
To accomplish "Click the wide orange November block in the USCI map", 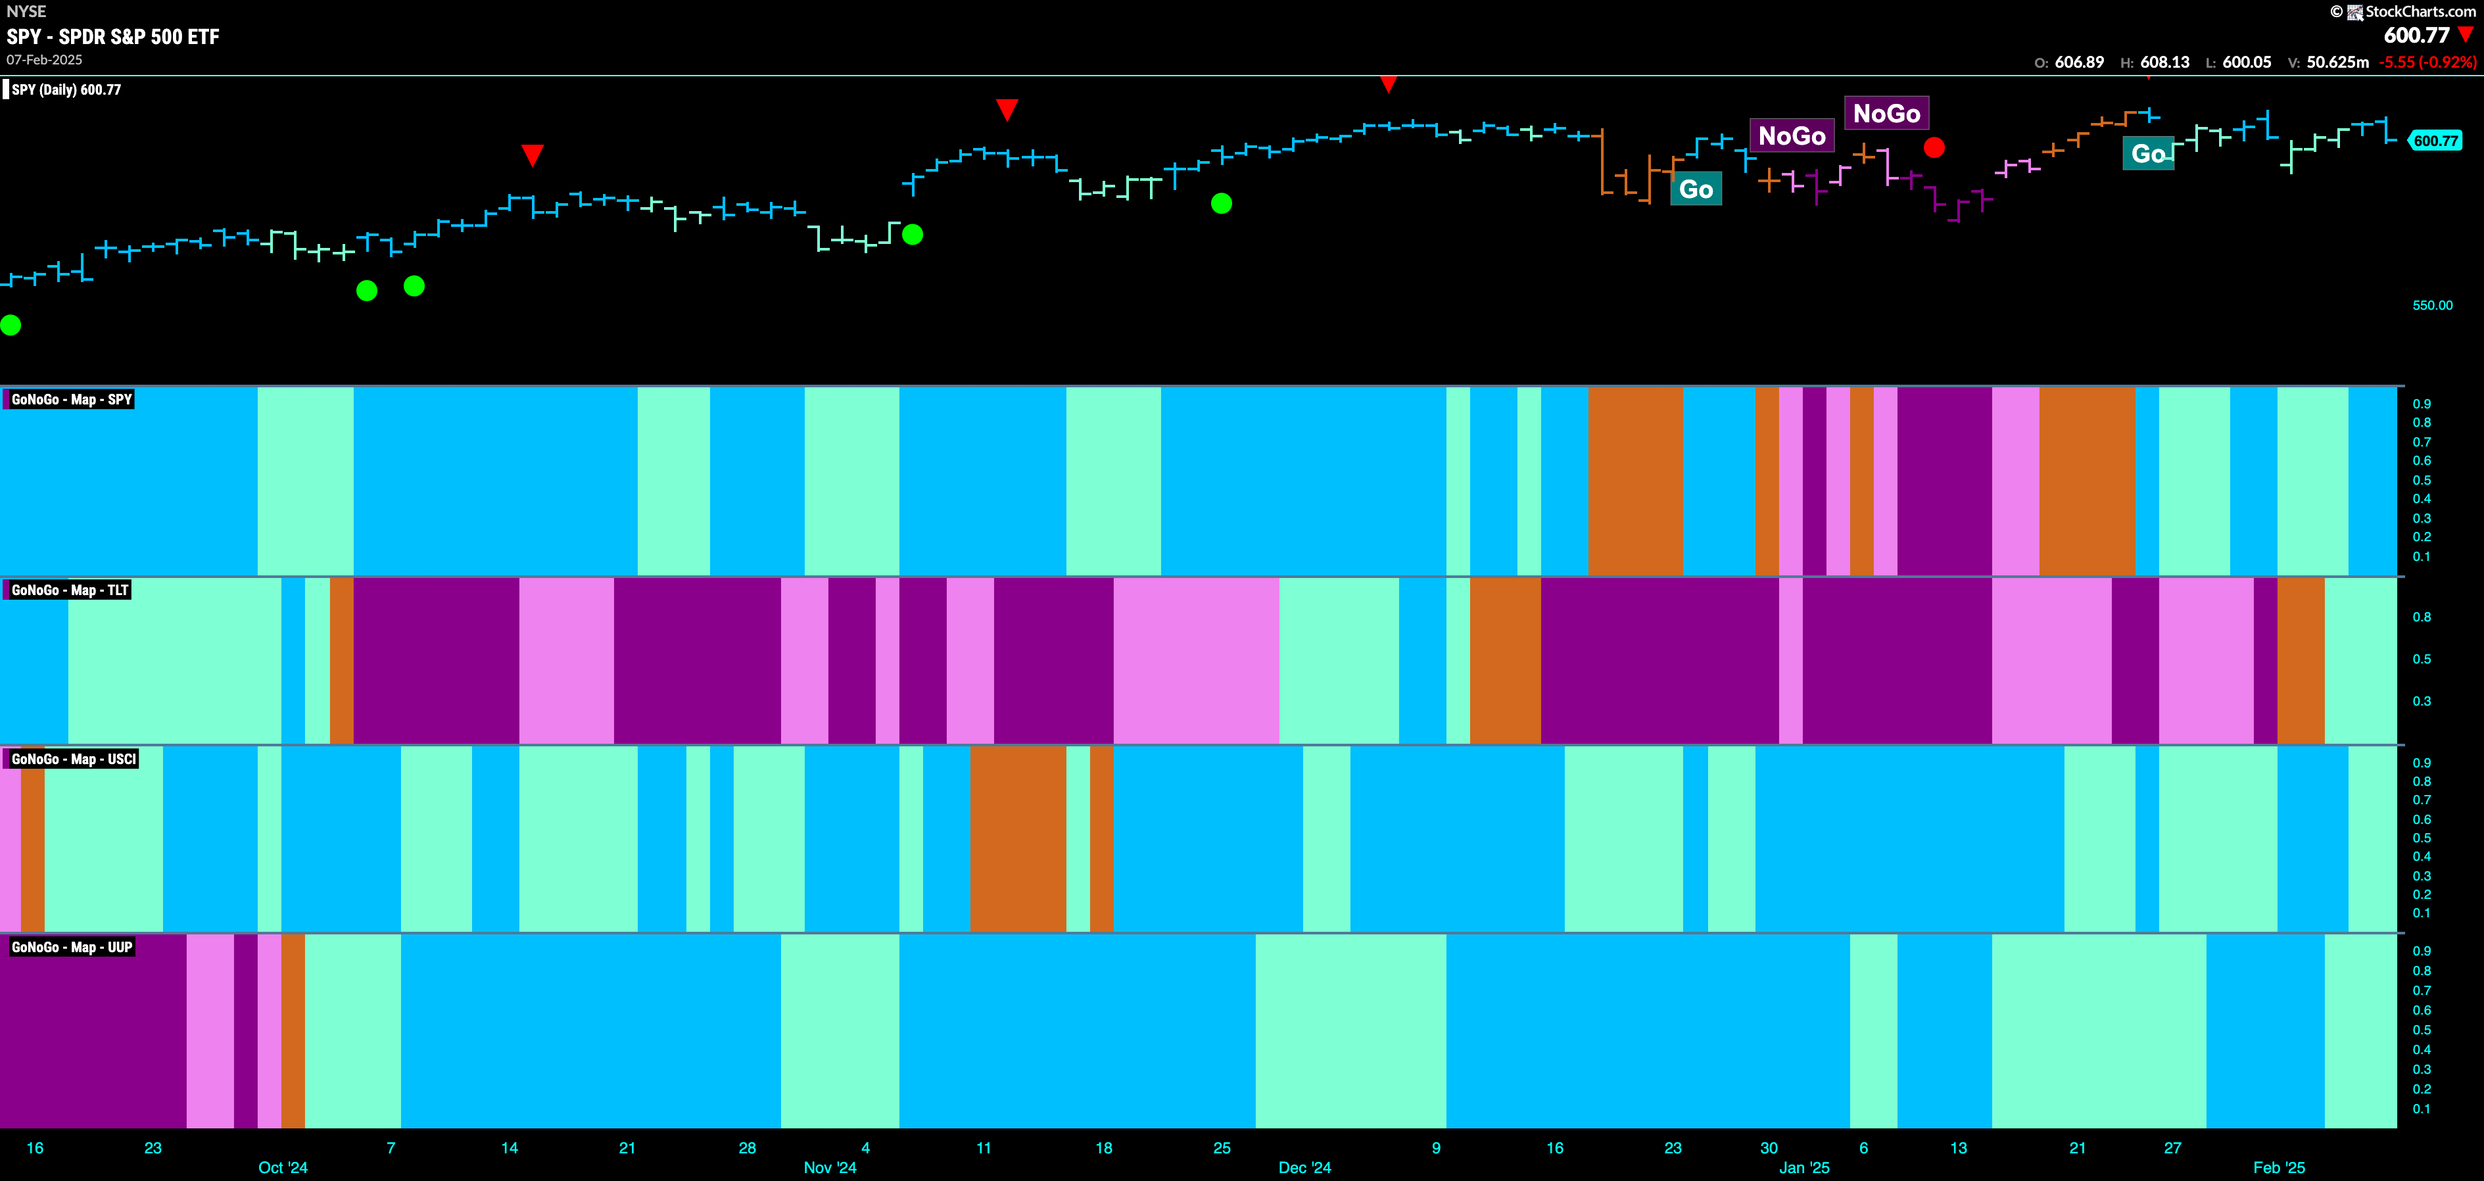I will (1018, 839).
